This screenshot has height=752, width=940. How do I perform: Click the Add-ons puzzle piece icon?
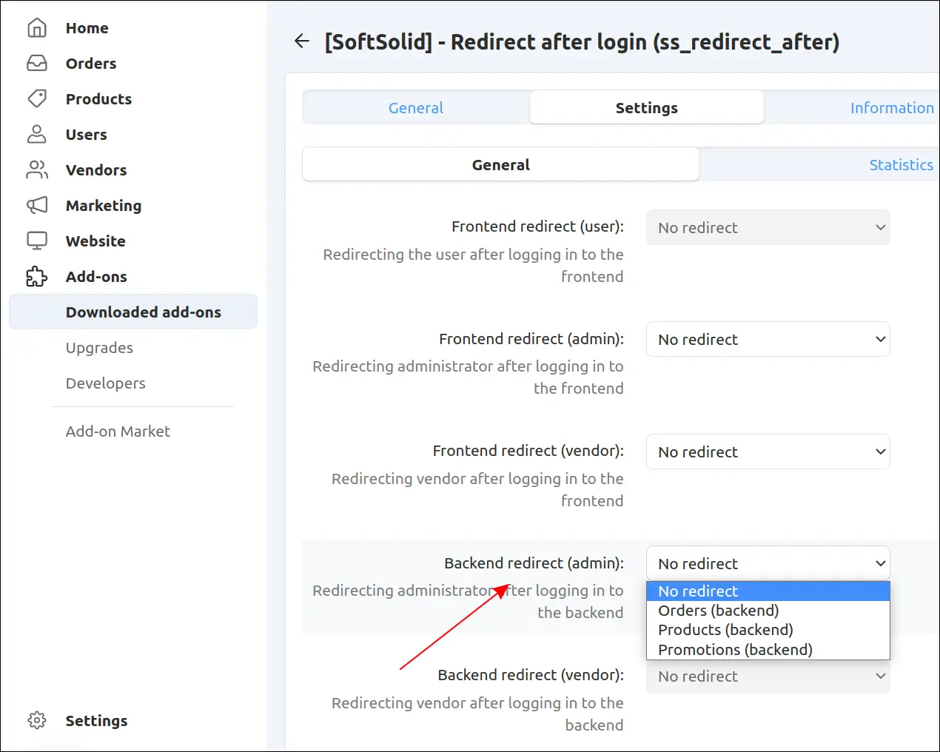point(37,277)
